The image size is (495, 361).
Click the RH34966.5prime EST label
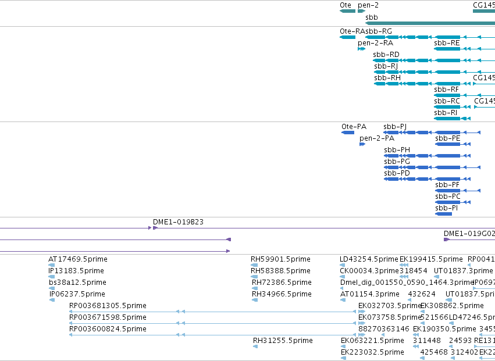pos(282,294)
